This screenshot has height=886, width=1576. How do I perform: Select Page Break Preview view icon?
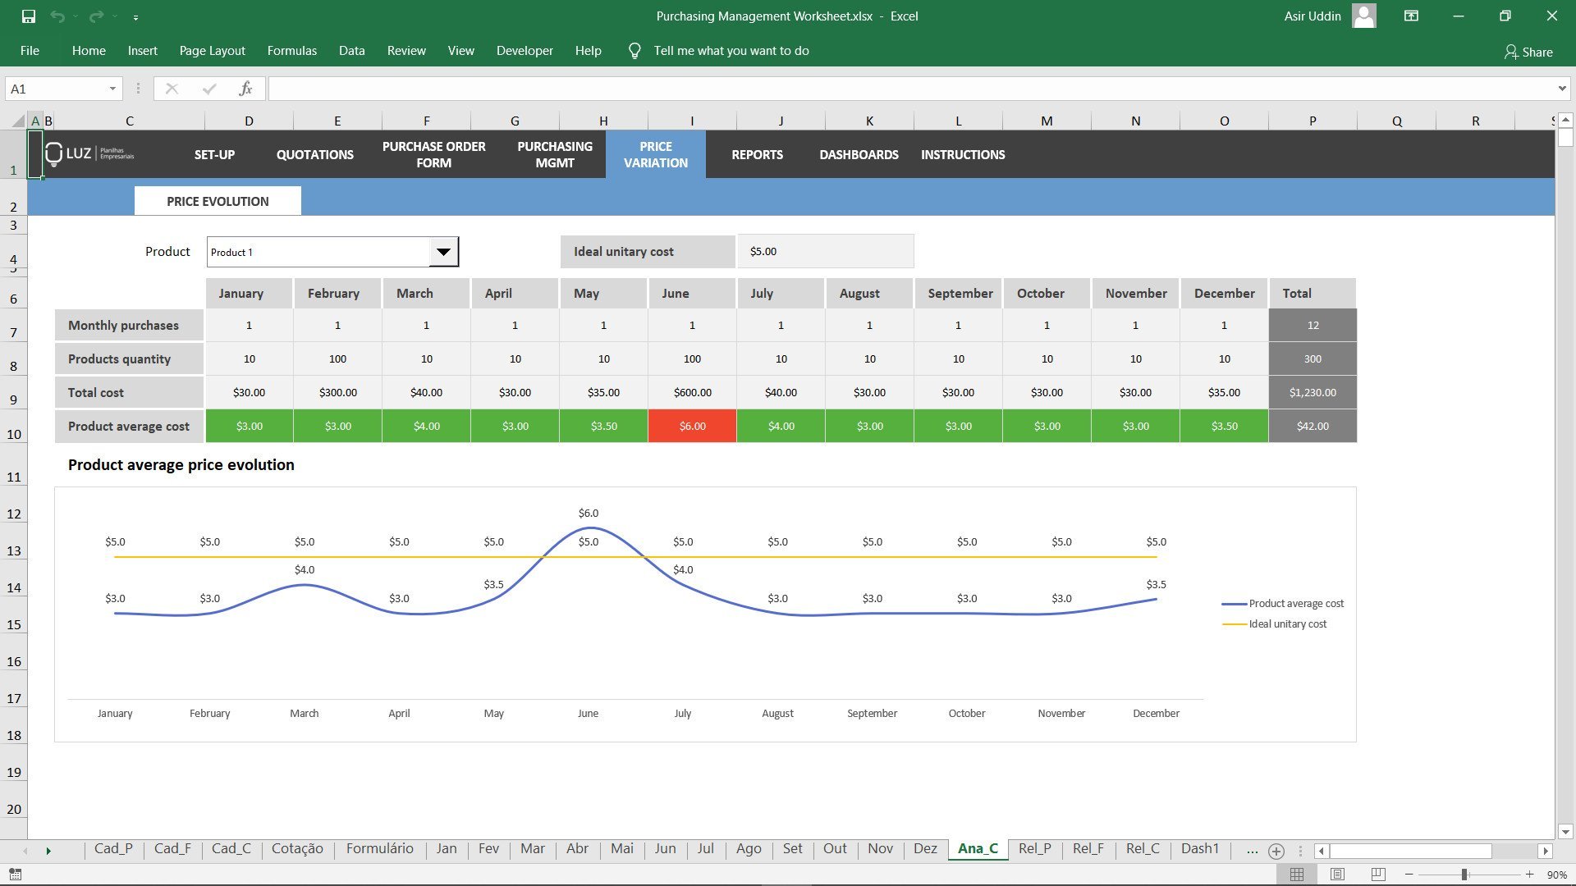[1378, 875]
